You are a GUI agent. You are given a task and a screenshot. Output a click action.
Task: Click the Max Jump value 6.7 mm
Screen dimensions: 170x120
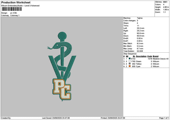click(x=140, y=49)
